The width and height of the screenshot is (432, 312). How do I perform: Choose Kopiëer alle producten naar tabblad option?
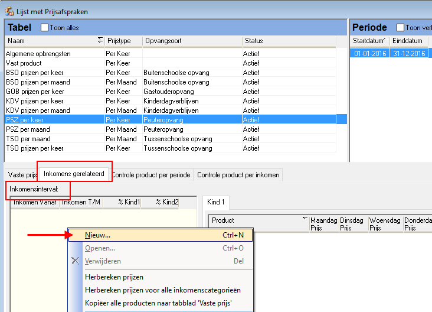[x=157, y=303]
